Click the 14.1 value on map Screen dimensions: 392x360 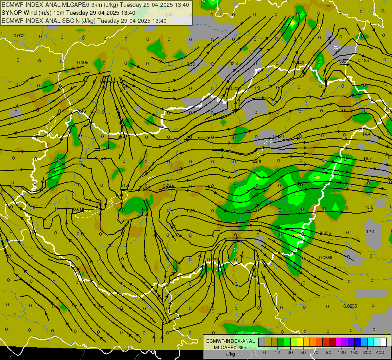298,38
